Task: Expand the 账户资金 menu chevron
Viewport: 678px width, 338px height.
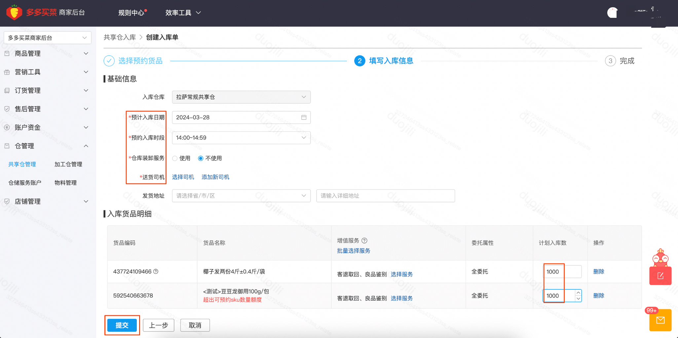Action: (x=86, y=127)
